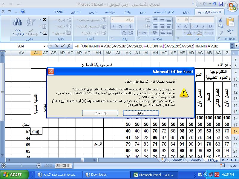This screenshot has width=239, height=179.
Task: Toggle top vertical alignment button
Action: pyautogui.click(x=155, y=20)
